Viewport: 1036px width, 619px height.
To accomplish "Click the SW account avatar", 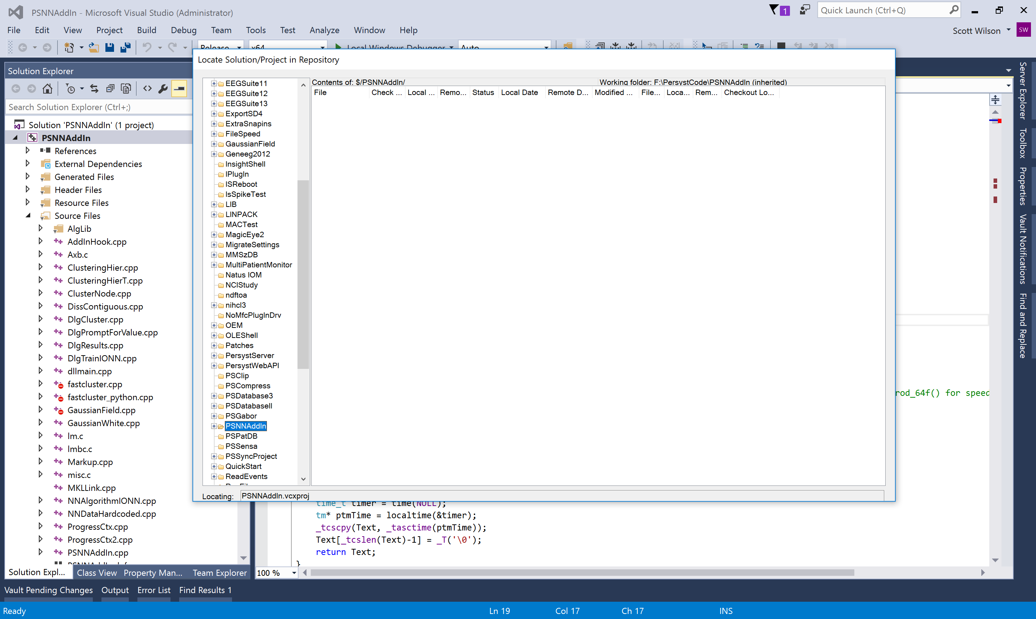I will tap(1023, 30).
